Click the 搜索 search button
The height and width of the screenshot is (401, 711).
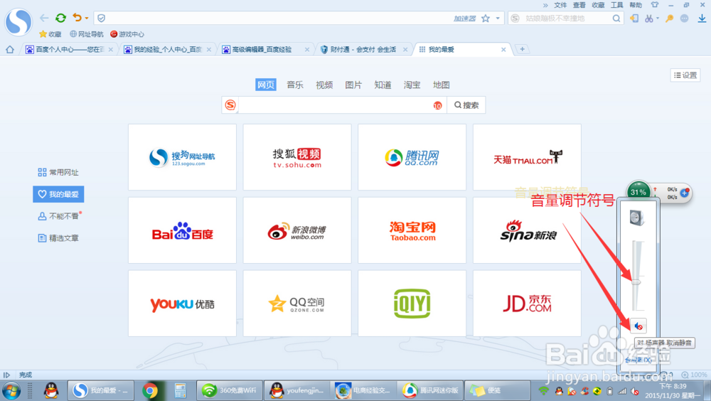(466, 105)
